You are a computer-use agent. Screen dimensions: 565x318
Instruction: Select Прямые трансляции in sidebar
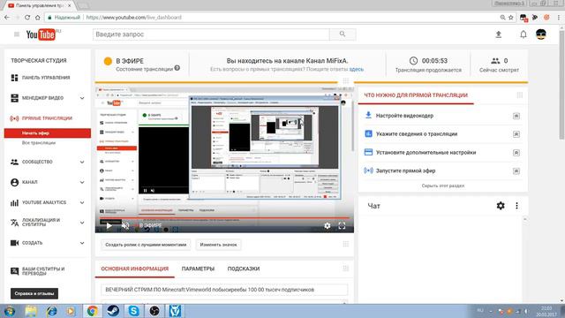(x=47, y=118)
